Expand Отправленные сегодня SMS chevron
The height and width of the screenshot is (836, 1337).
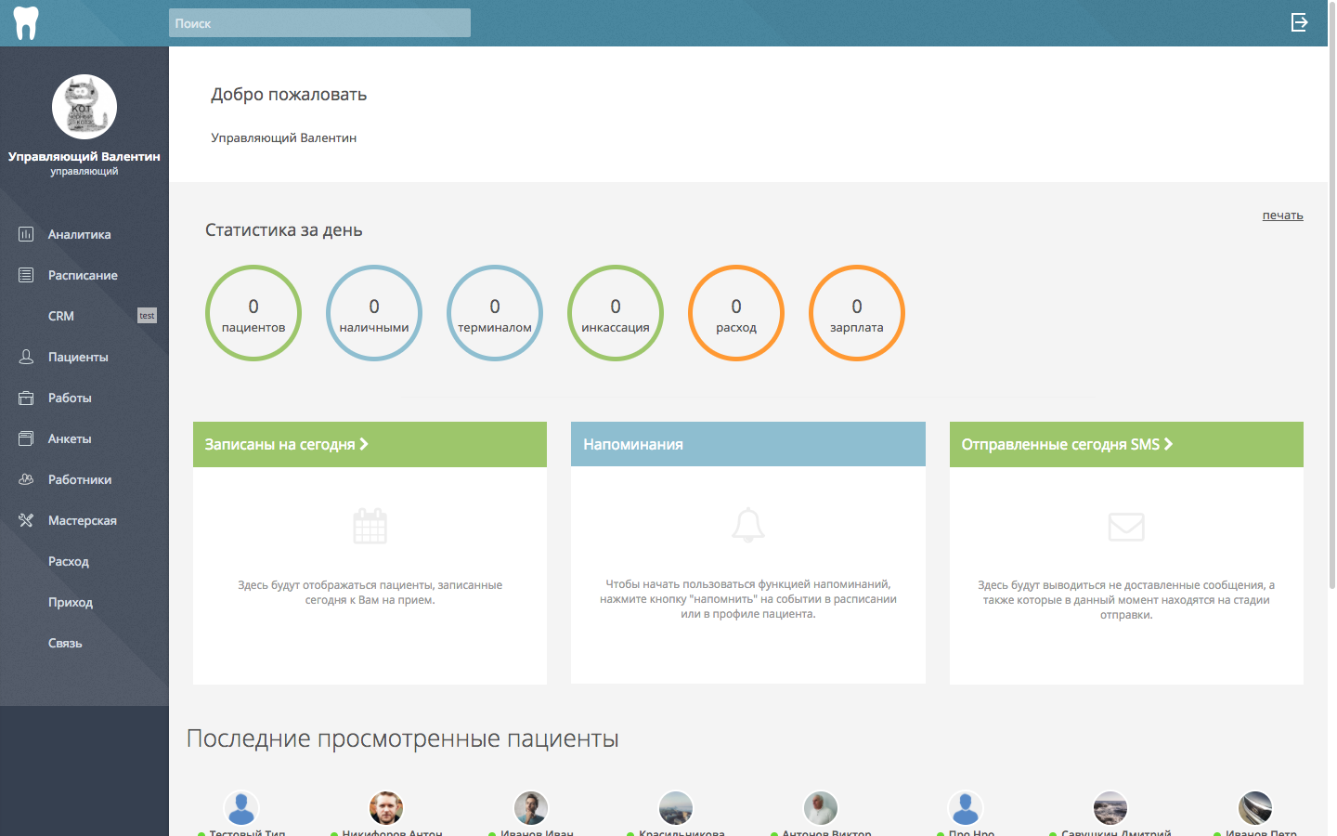[1168, 444]
